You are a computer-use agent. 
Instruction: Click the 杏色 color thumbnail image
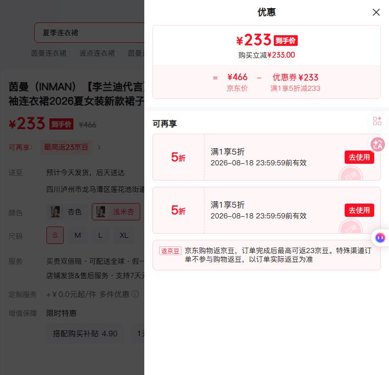pos(55,212)
